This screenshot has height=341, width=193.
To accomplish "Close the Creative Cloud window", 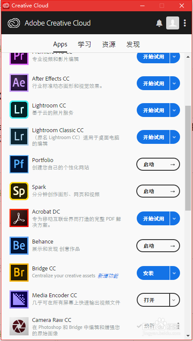I will (x=182, y=6).
